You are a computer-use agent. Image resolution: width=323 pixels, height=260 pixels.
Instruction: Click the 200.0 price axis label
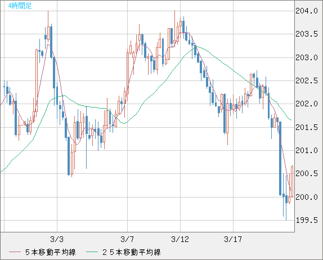[307, 197]
